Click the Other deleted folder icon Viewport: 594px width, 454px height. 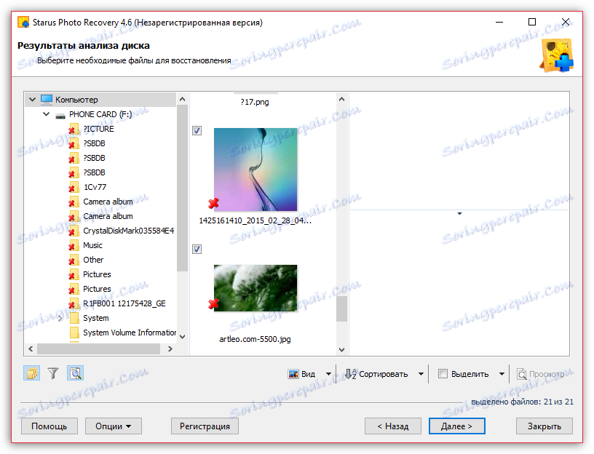pyautogui.click(x=74, y=260)
